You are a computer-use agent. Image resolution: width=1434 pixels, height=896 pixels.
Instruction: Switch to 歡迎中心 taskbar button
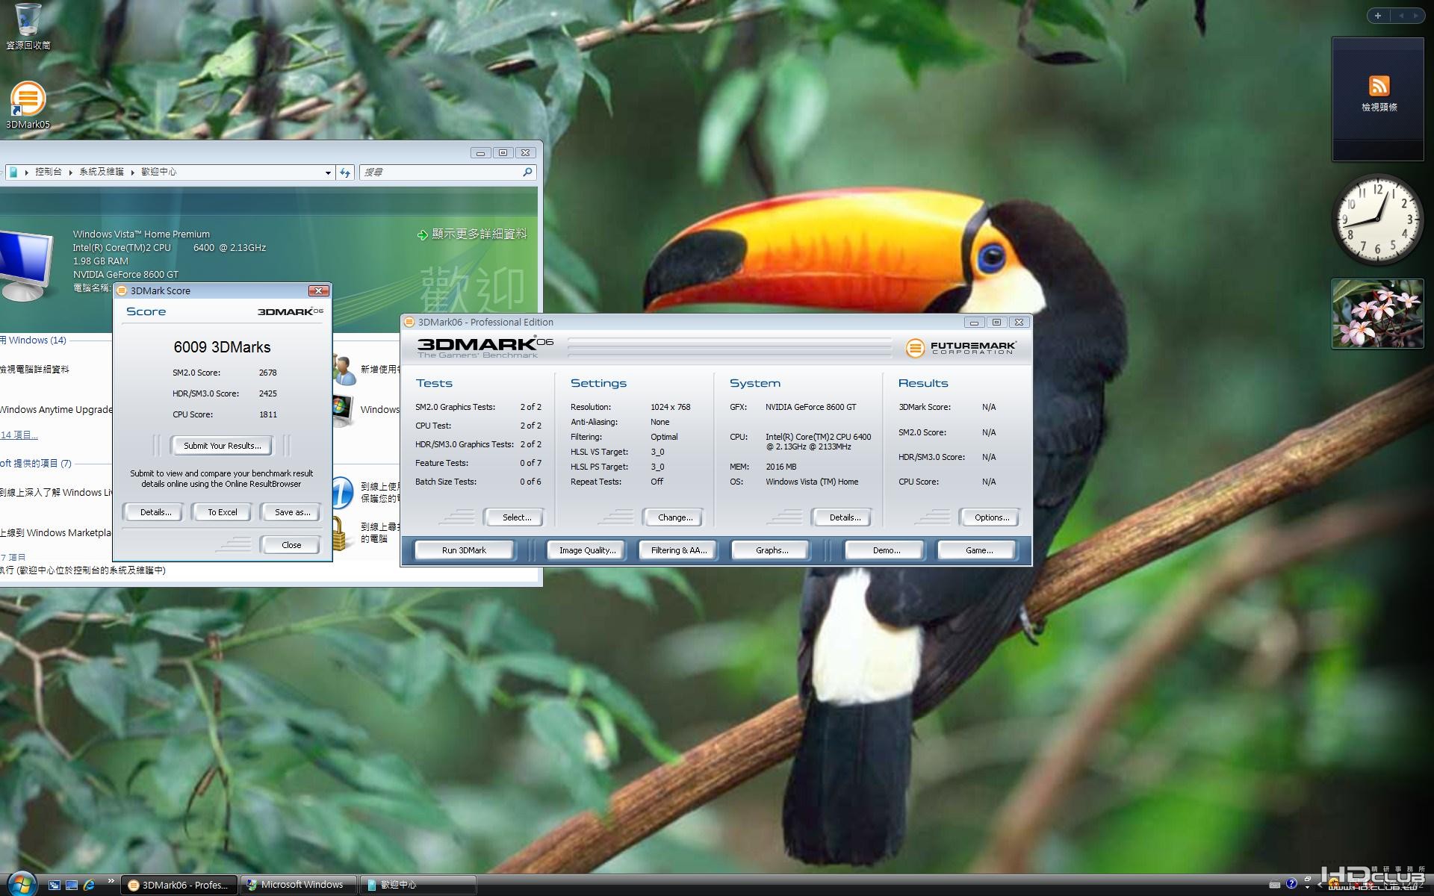(x=418, y=885)
